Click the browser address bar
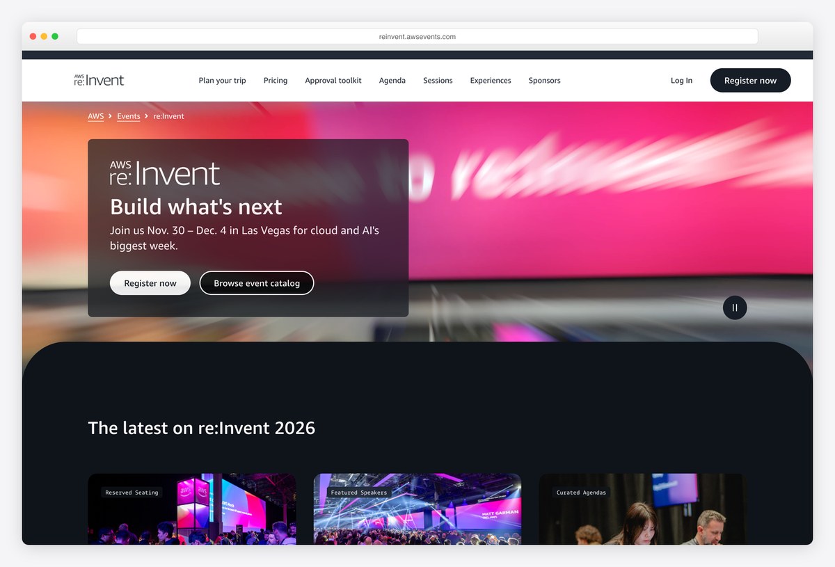This screenshot has width=835, height=567. pyautogui.click(x=417, y=36)
